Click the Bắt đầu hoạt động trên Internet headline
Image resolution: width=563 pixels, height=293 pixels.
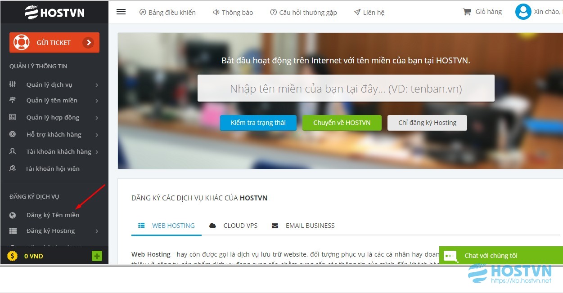point(346,60)
